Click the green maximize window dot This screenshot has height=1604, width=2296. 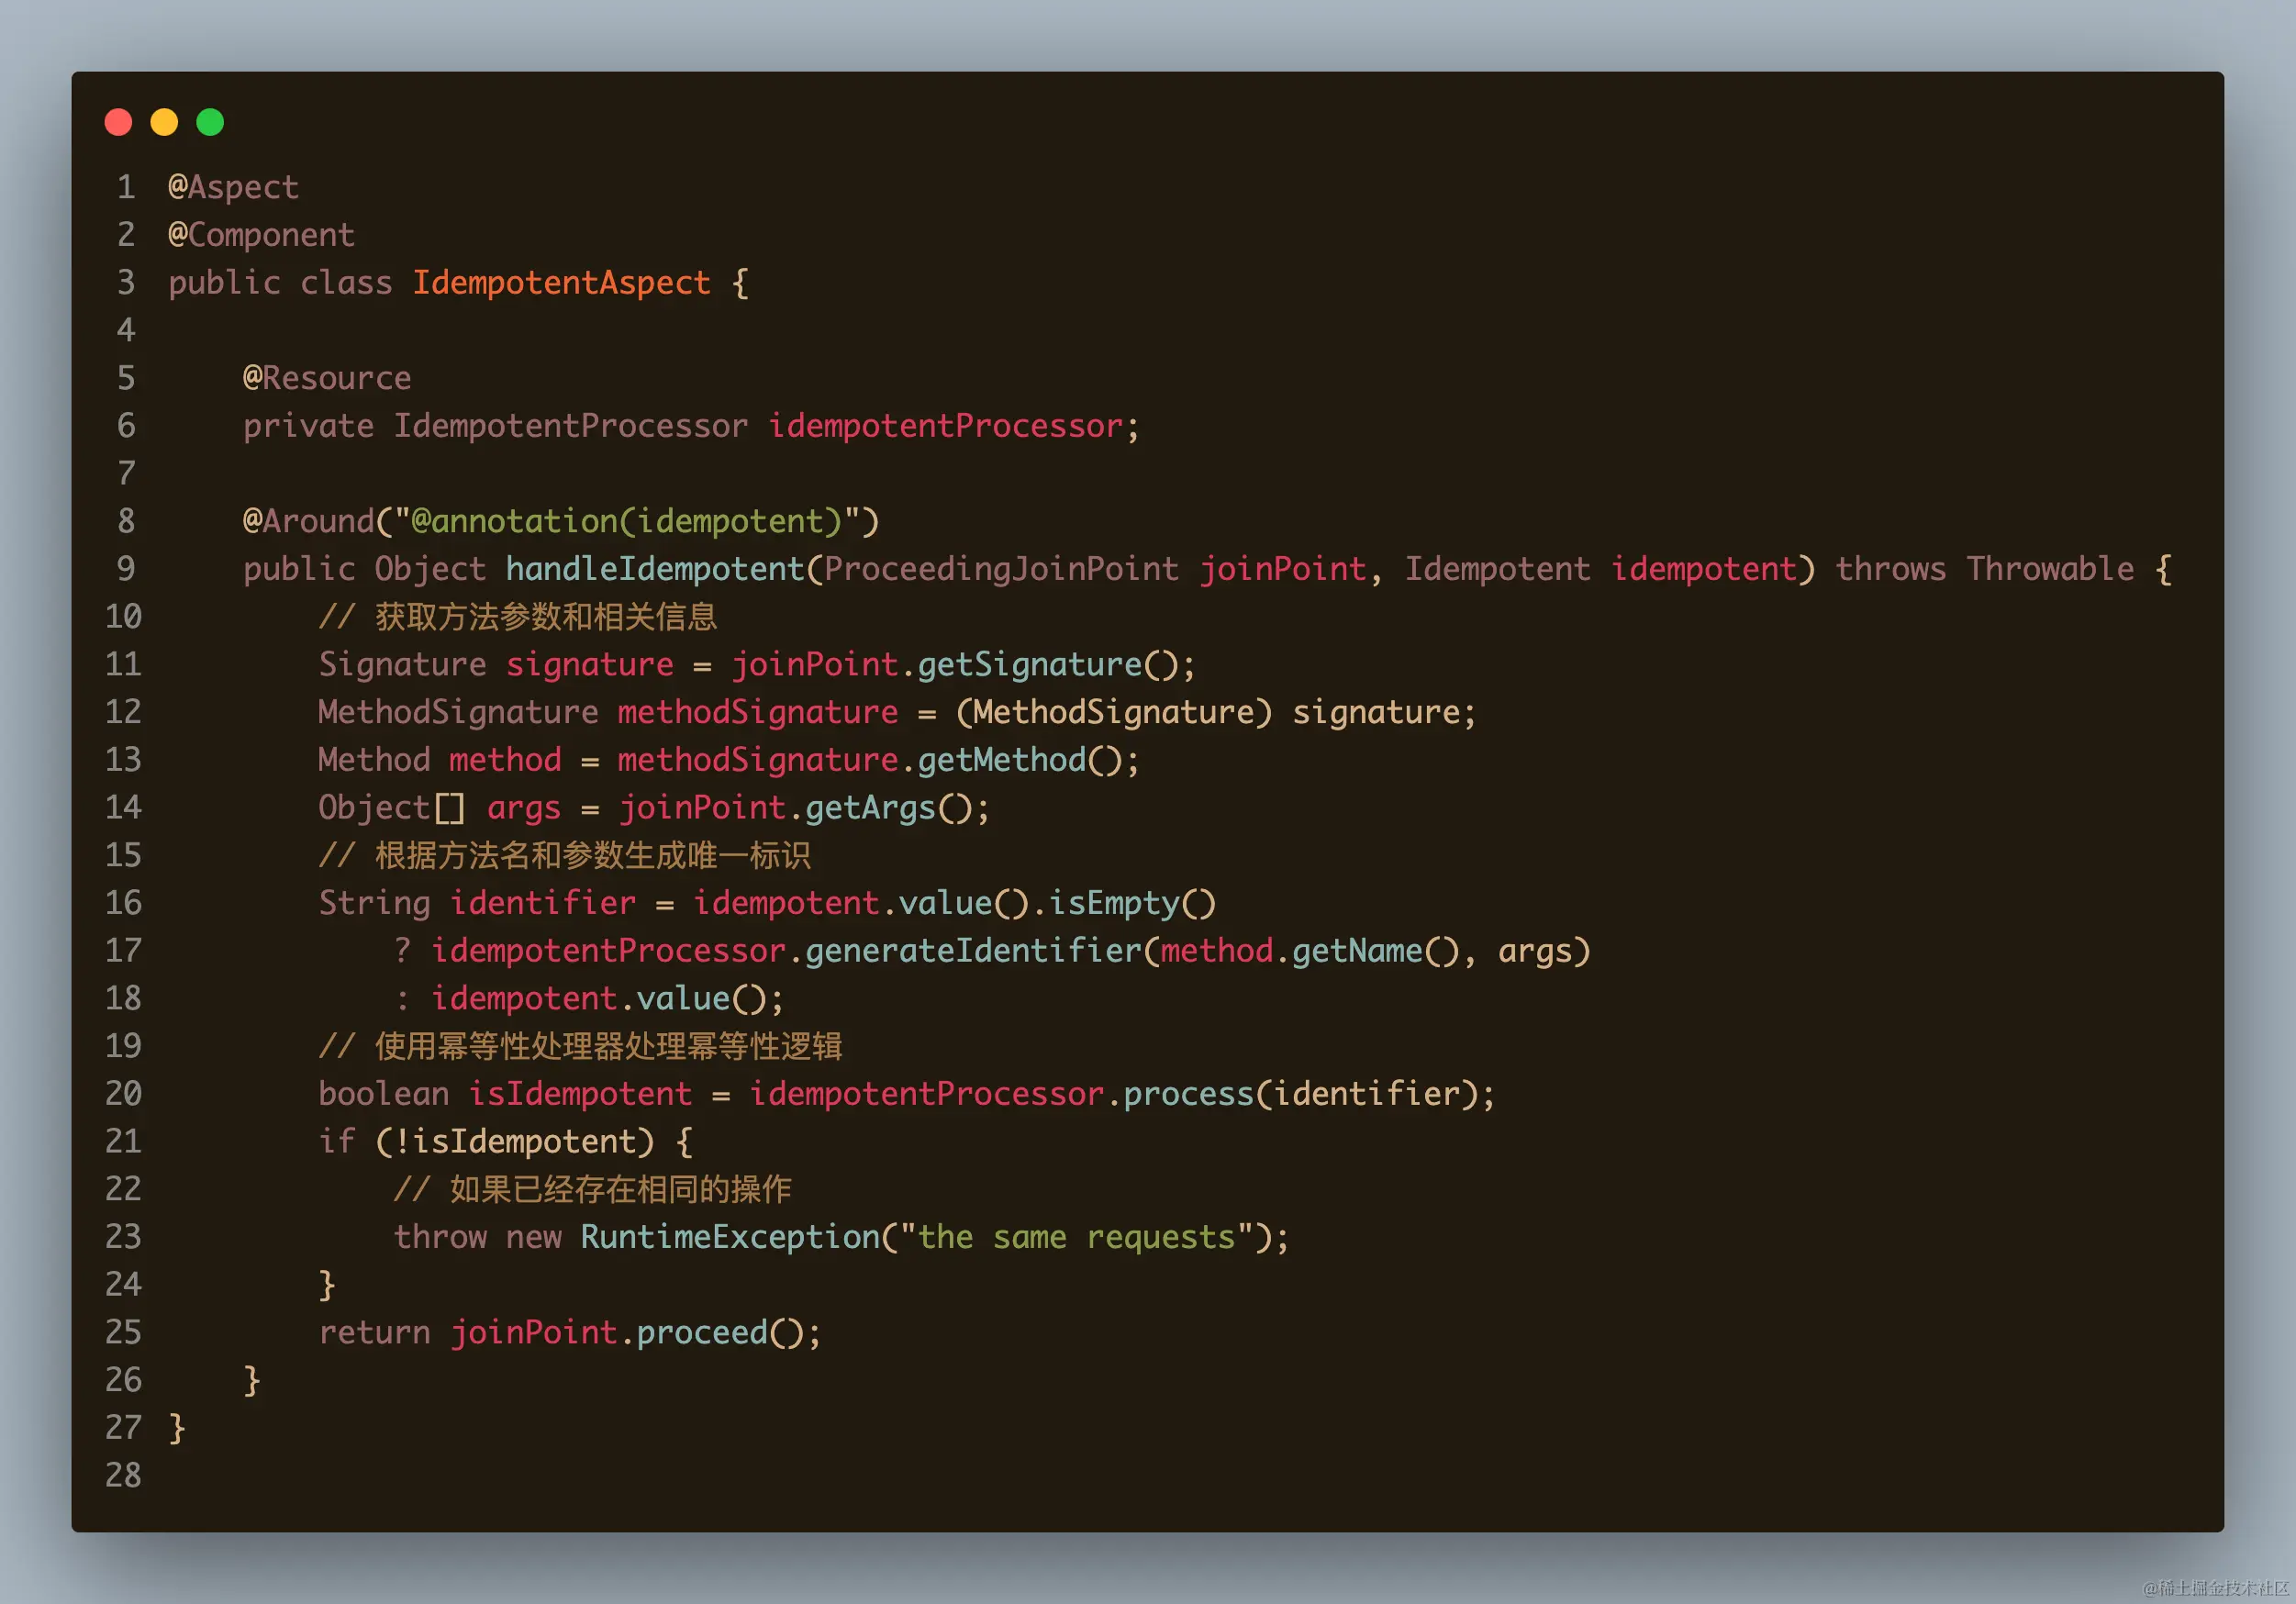point(210,122)
